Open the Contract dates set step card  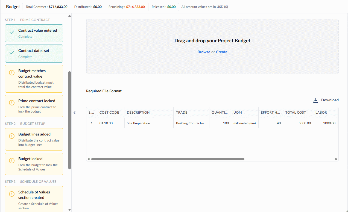coord(34,54)
